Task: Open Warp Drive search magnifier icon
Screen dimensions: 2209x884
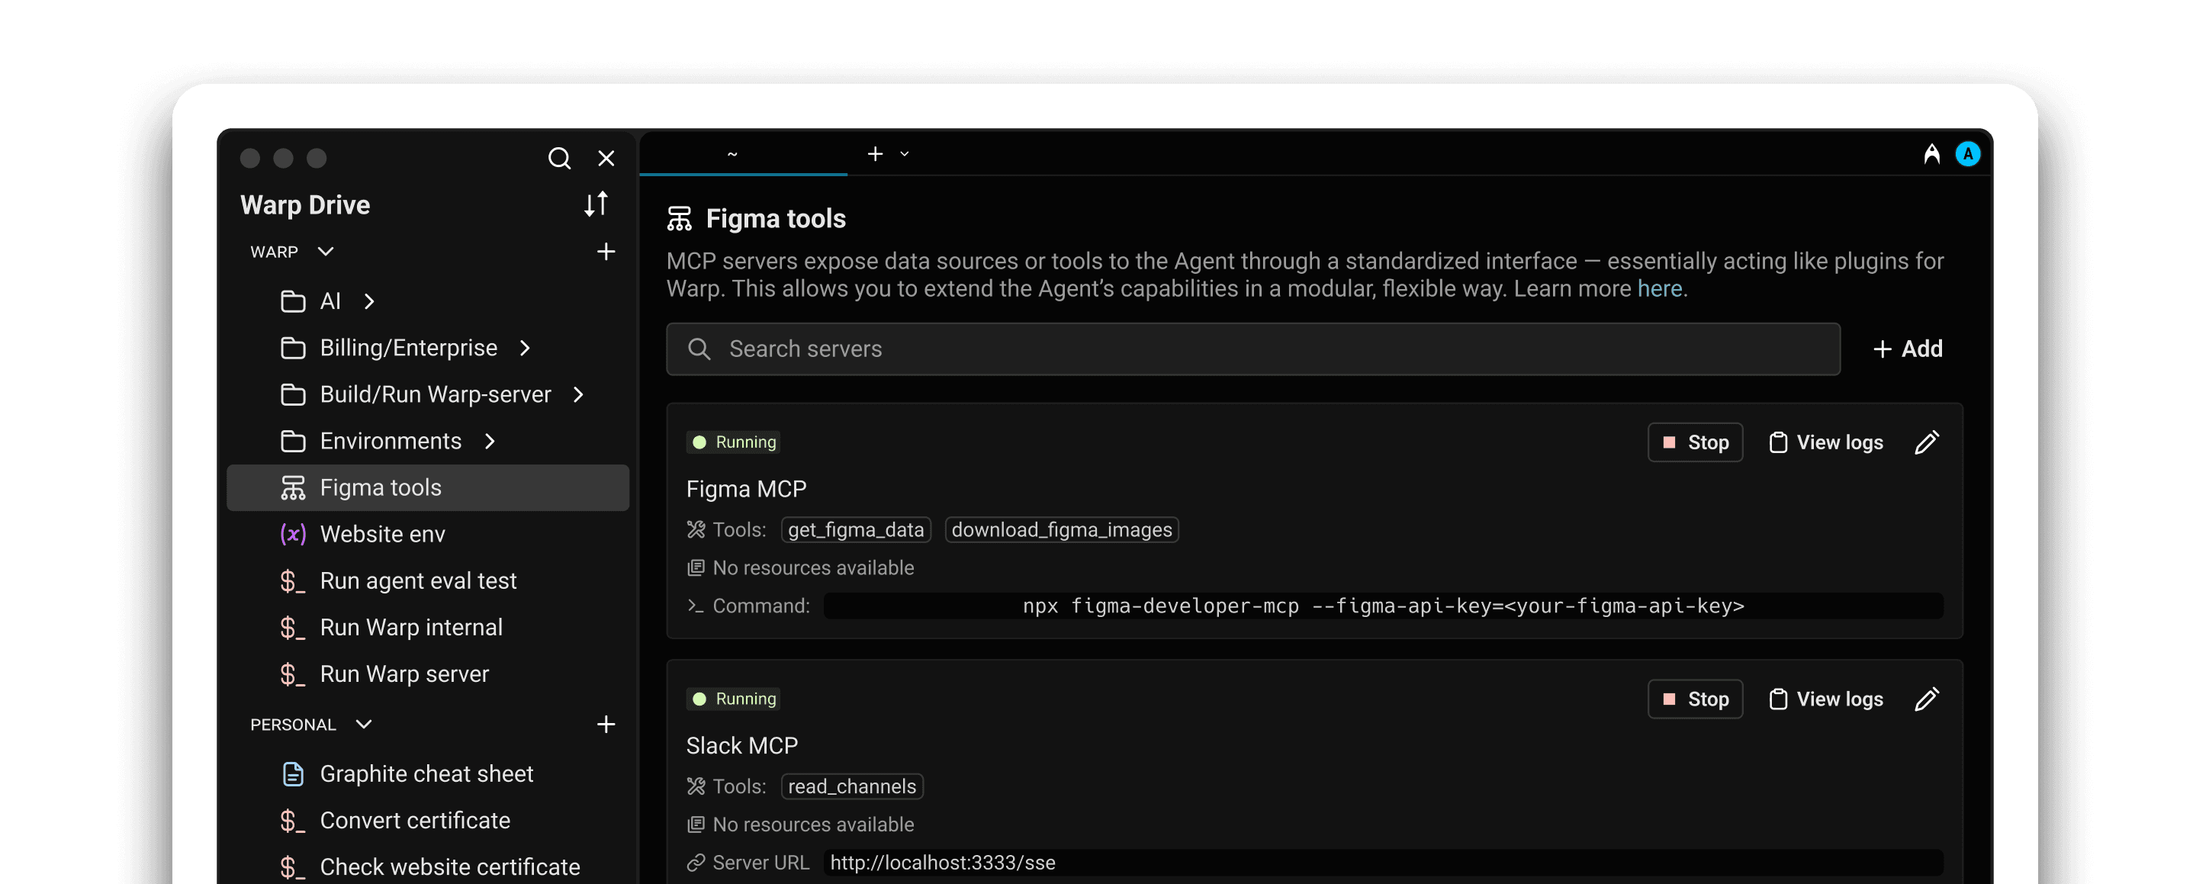Action: coord(559,158)
